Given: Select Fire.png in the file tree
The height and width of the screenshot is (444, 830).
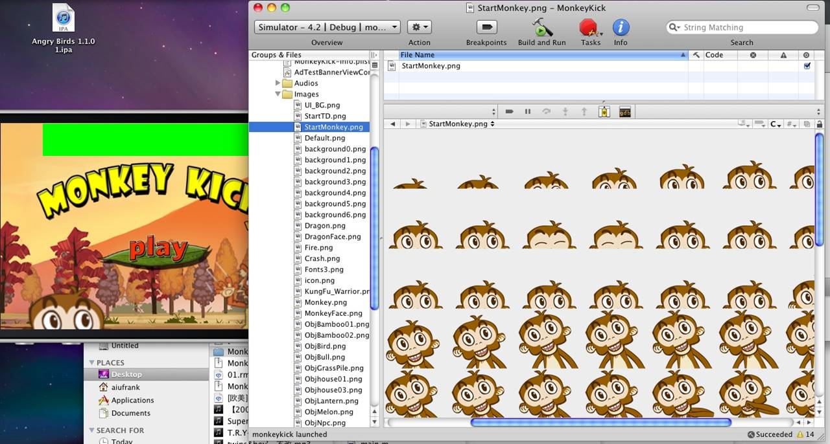Looking at the screenshot, I should 318,248.
